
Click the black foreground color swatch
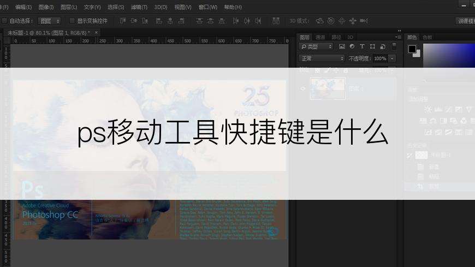pos(412,49)
